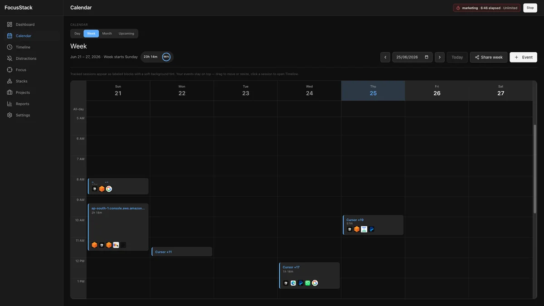This screenshot has height=306, width=544.
Task: Click the WhatsApp icon in Cursor +17 session
Action: [x=308, y=283]
